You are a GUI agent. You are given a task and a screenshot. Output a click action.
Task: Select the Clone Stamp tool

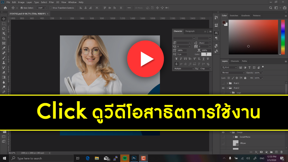click(4, 62)
